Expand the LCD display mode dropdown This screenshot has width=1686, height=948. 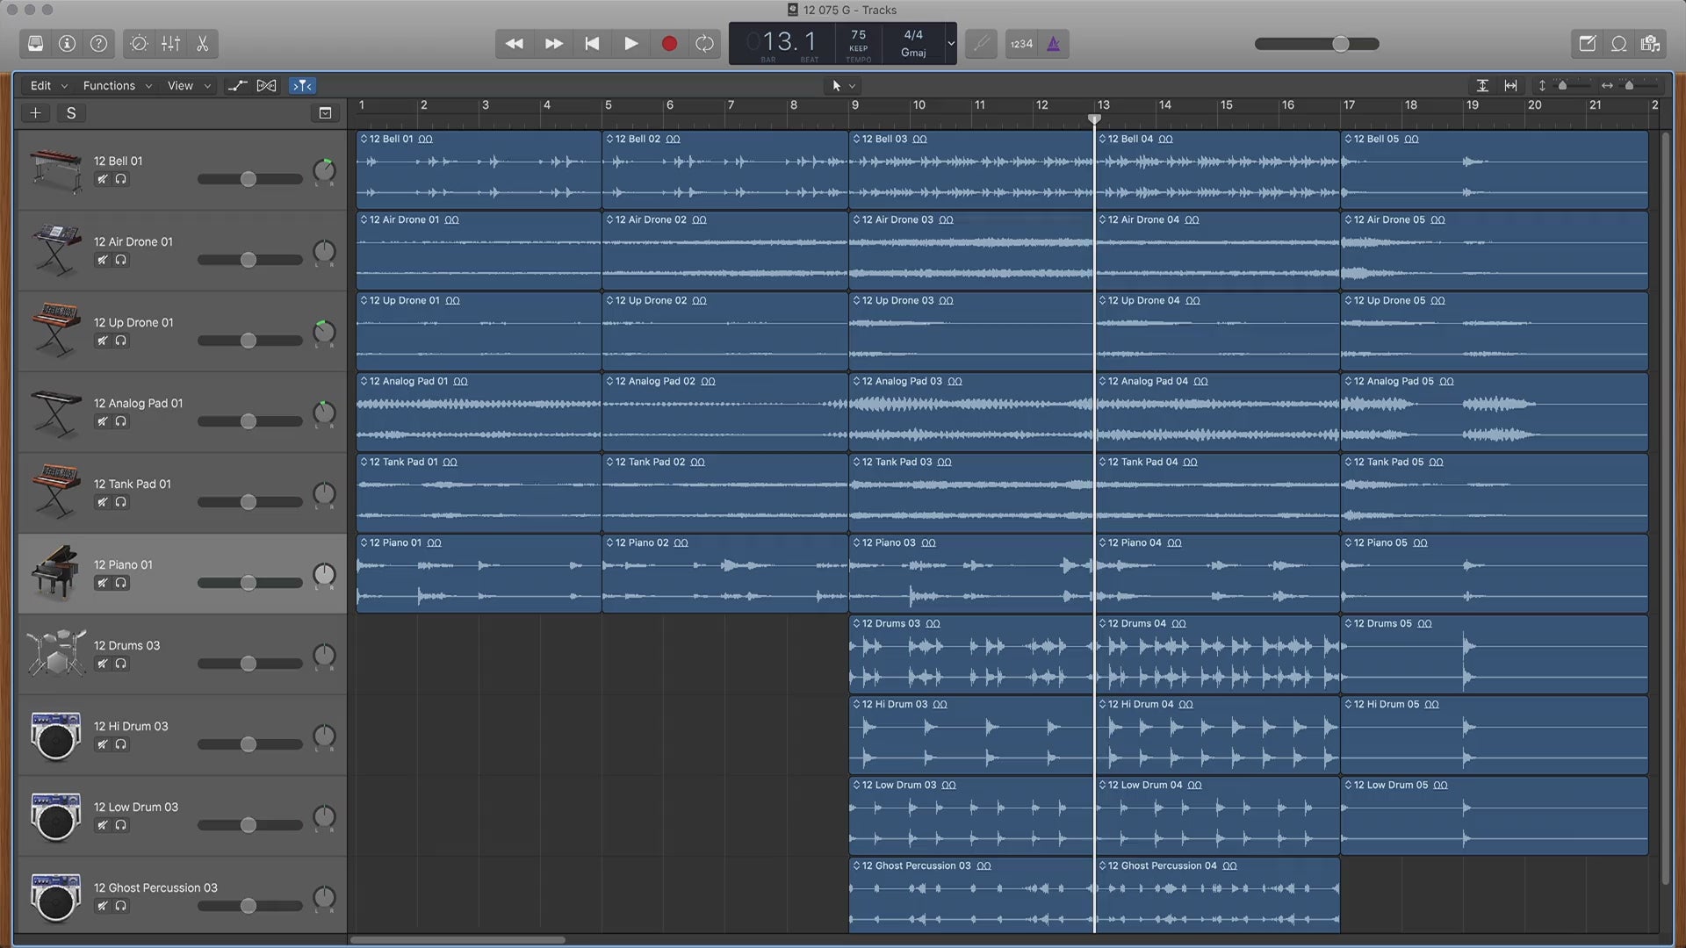[x=950, y=43]
